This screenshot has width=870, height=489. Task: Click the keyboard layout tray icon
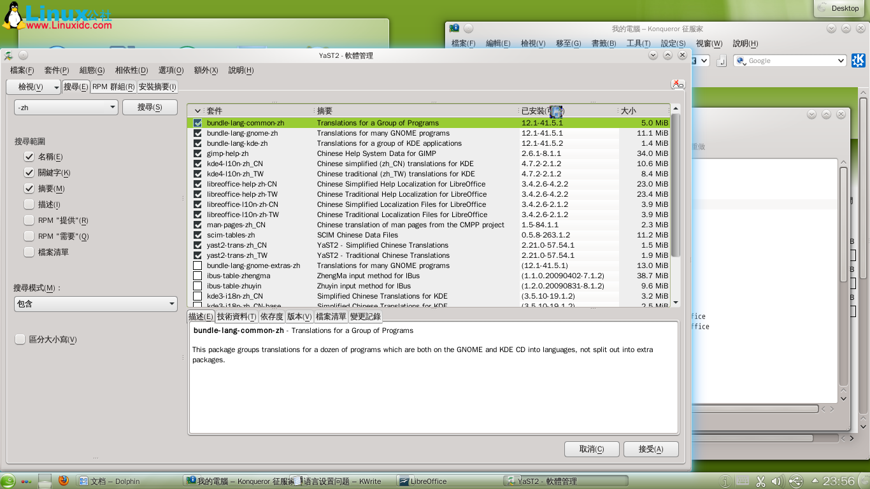click(x=743, y=481)
